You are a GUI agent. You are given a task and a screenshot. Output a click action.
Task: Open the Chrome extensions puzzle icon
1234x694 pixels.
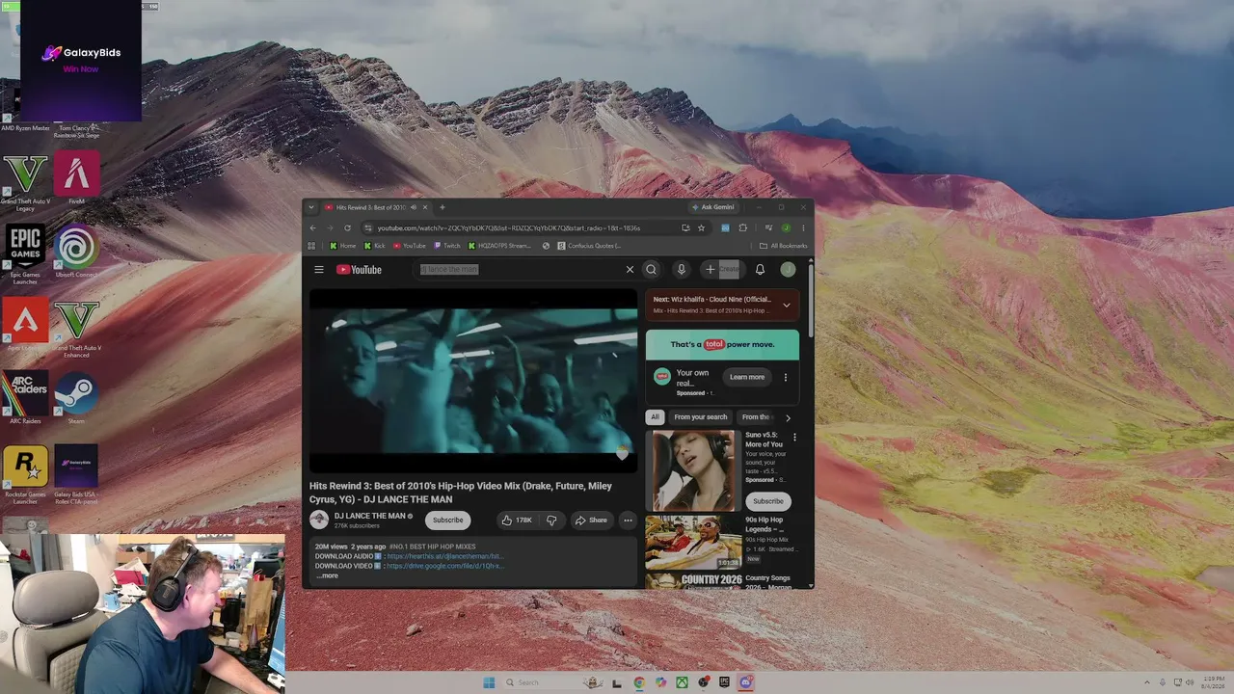[742, 228]
